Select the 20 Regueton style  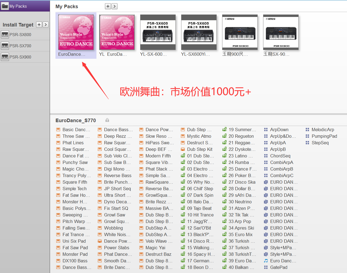point(241,136)
